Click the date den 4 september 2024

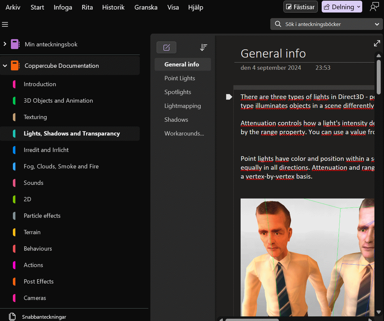click(x=271, y=68)
